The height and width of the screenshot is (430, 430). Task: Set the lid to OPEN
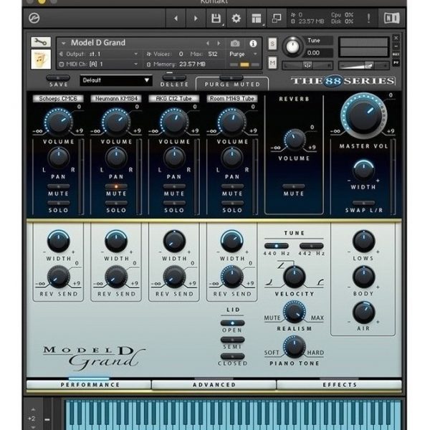click(232, 323)
